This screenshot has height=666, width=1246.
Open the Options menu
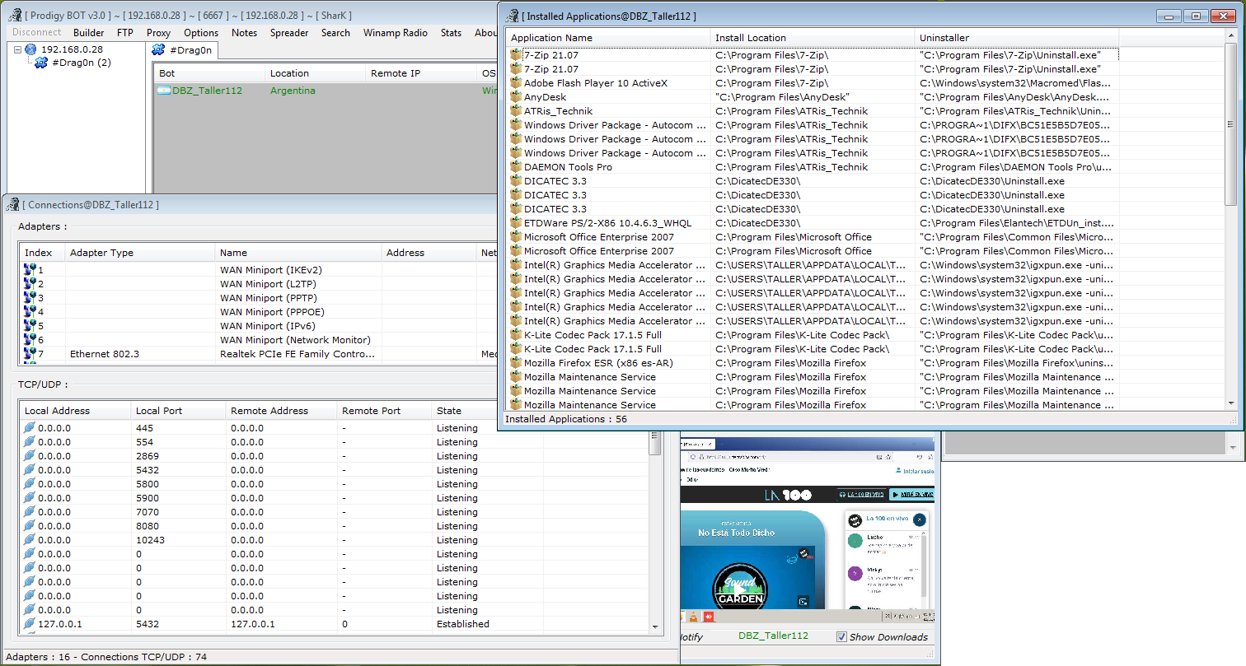click(x=201, y=33)
